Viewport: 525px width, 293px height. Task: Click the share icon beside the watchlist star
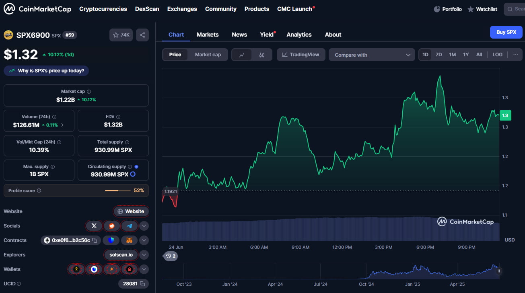coord(142,35)
